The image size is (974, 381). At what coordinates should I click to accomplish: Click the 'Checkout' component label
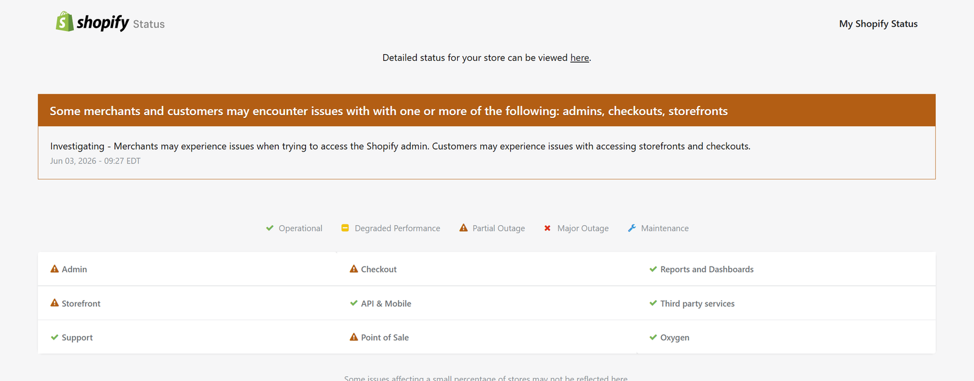379,269
